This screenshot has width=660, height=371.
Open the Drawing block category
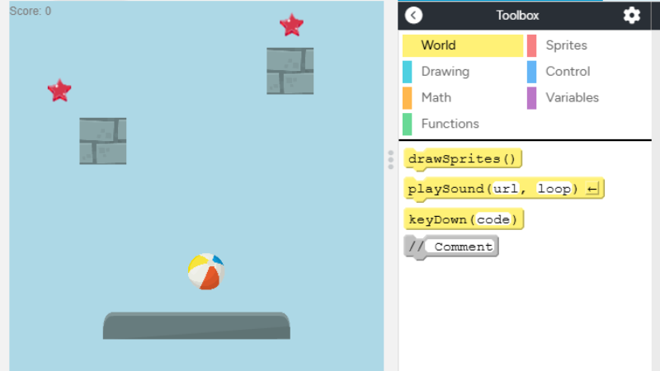point(445,72)
